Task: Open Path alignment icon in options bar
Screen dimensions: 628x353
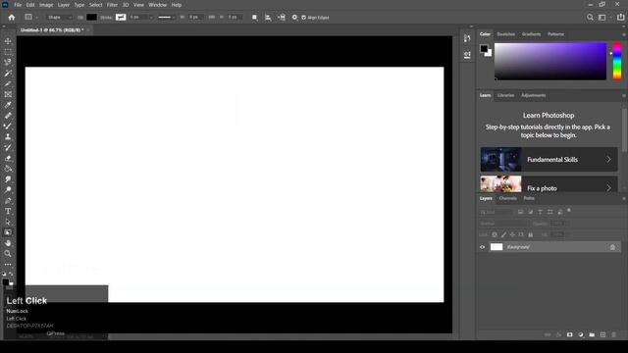Action: point(268,18)
